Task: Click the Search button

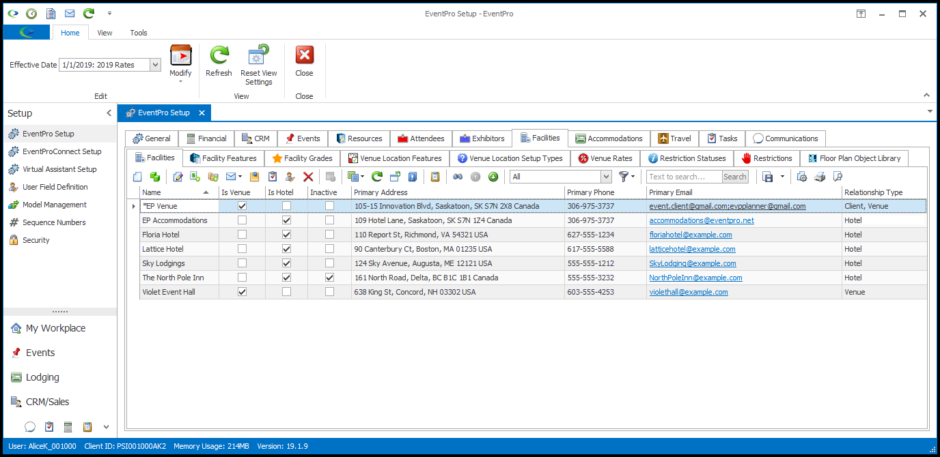Action: pos(735,177)
